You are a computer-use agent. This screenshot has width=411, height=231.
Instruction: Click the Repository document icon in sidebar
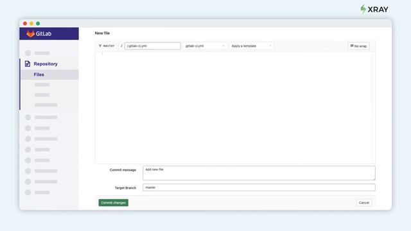click(28, 64)
